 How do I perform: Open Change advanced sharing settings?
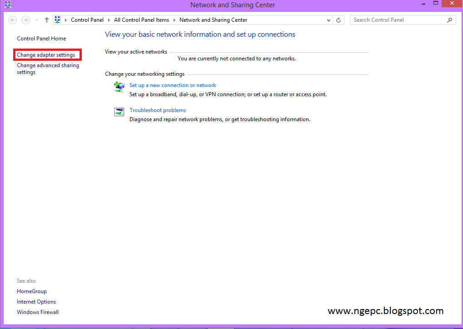[48, 69]
